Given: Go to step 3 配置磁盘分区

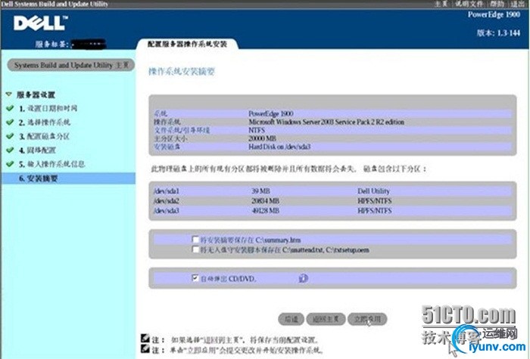Looking at the screenshot, I should [44, 136].
